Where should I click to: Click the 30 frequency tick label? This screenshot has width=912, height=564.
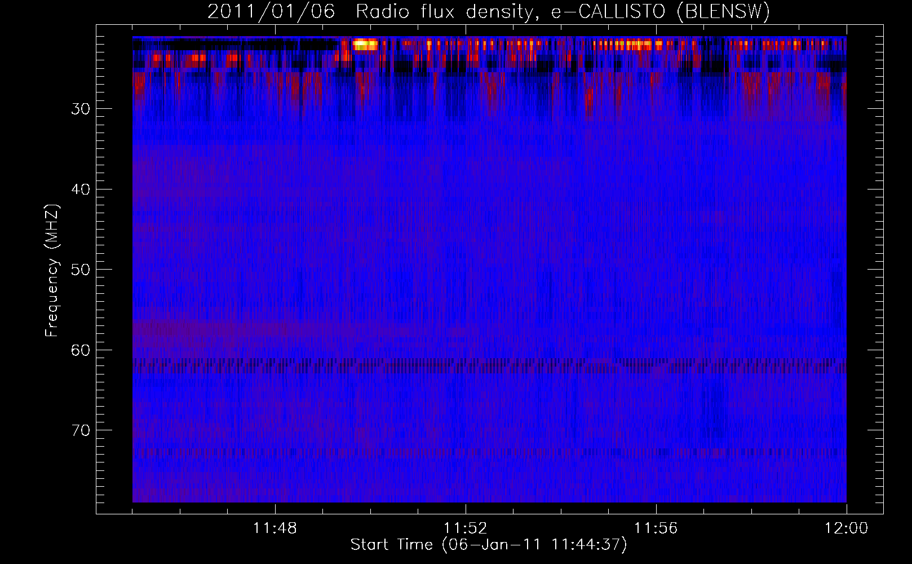[81, 109]
